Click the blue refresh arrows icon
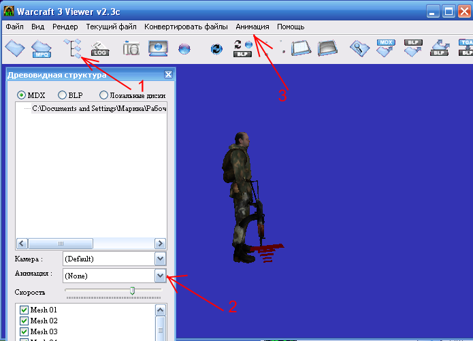This screenshot has height=341, width=473. (x=216, y=49)
